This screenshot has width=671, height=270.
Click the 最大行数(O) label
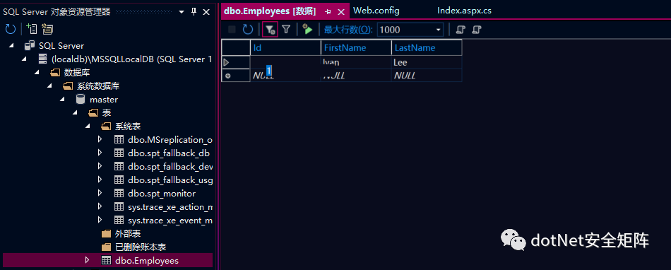coord(348,30)
